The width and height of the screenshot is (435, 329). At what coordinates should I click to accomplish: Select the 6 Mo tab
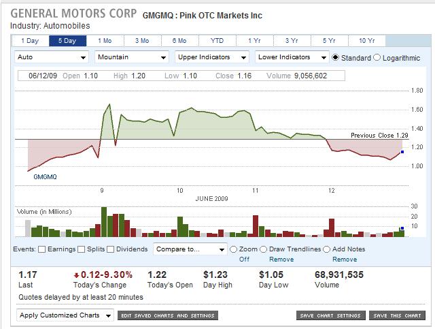coord(179,41)
